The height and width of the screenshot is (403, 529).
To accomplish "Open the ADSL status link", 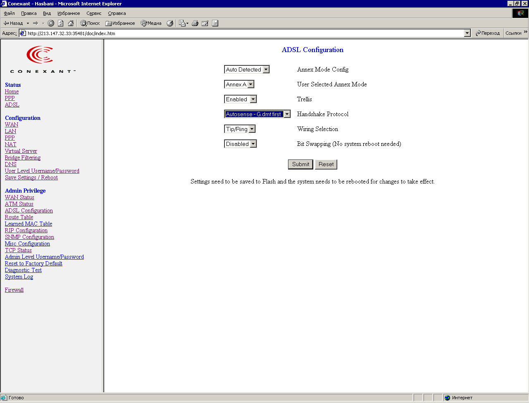I will tap(12, 105).
